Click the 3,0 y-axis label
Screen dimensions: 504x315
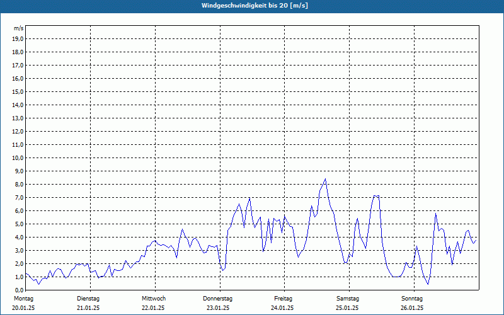(x=19, y=250)
